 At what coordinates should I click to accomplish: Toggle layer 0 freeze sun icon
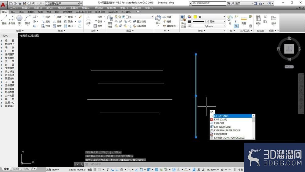coord(120,17)
